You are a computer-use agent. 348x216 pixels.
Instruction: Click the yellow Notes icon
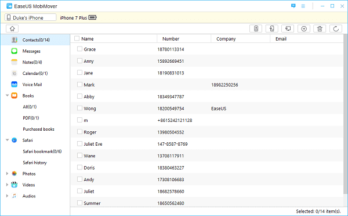tap(14, 62)
